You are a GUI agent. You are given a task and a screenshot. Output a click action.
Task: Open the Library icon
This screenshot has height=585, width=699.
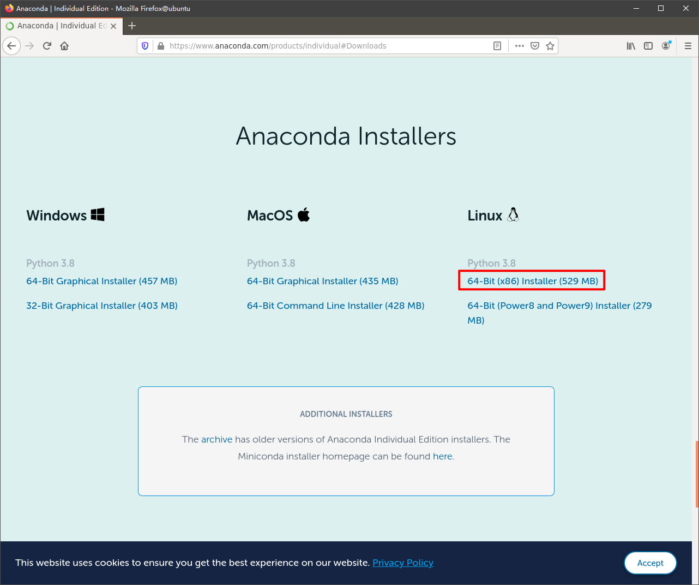point(631,46)
